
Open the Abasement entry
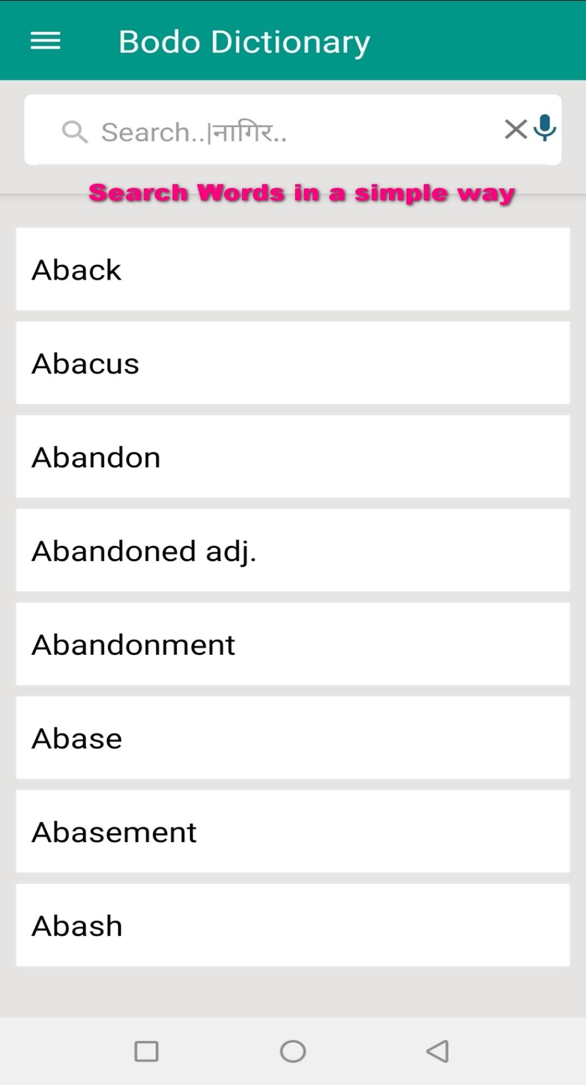pos(293,832)
